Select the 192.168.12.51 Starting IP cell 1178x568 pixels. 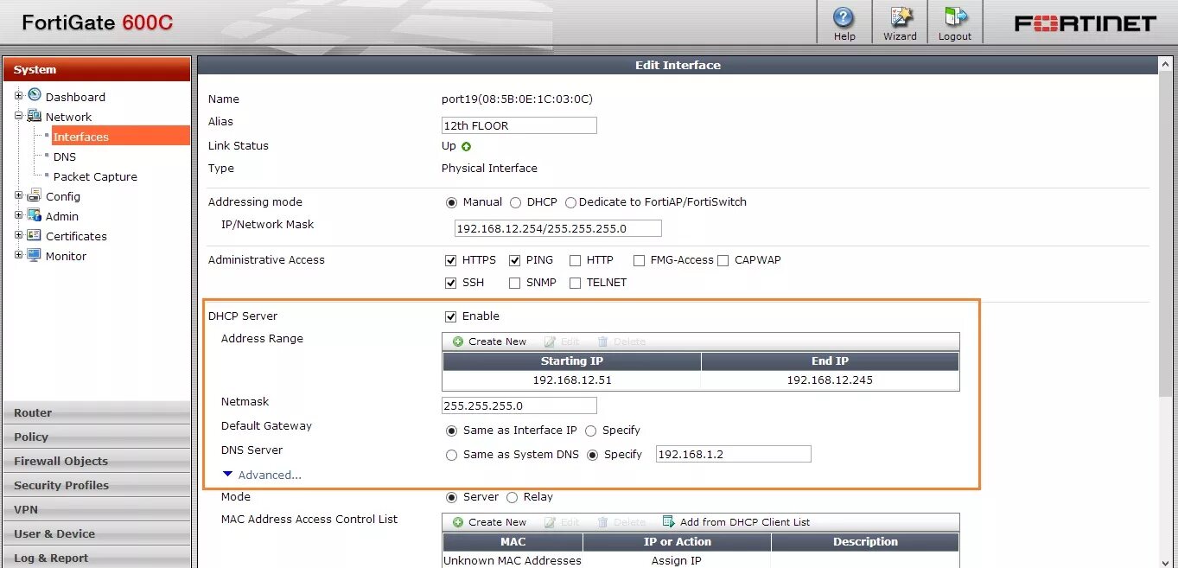572,380
